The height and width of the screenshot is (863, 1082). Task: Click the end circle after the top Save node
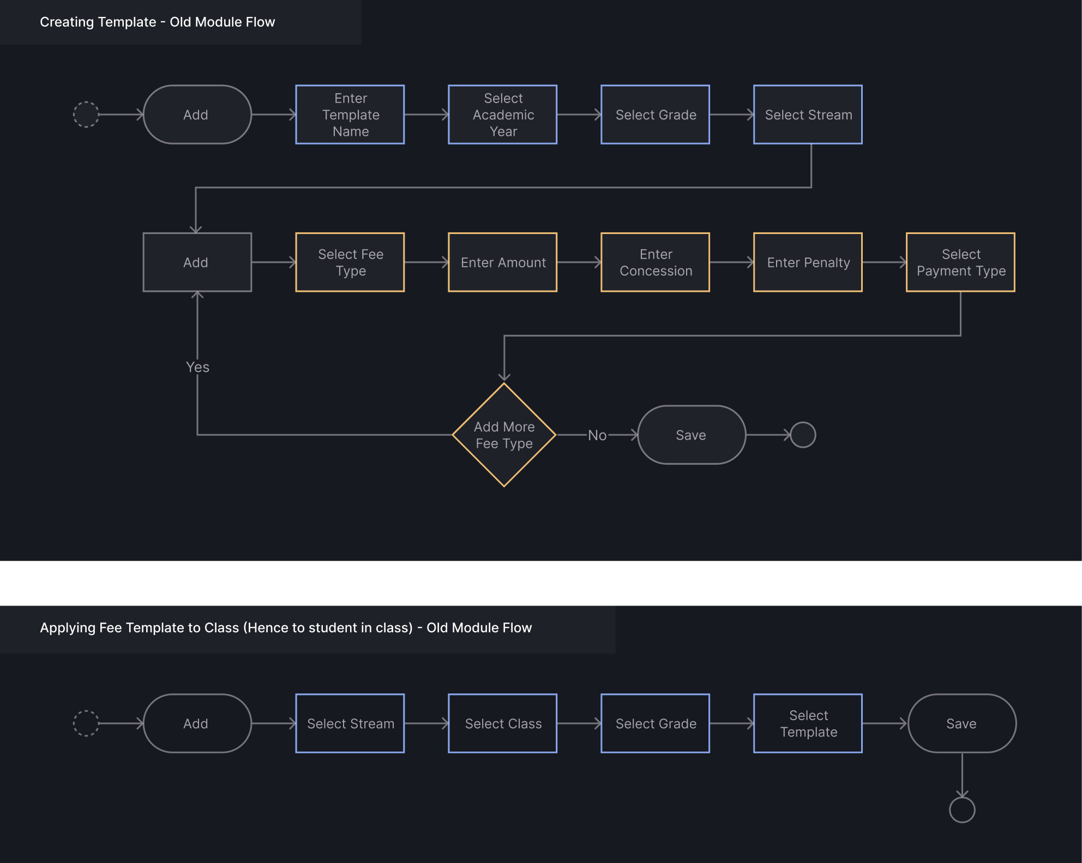point(803,435)
